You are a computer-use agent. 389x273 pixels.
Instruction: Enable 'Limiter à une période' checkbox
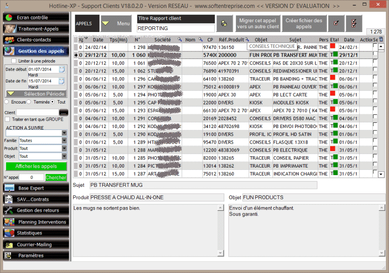pyautogui.click(x=14, y=61)
